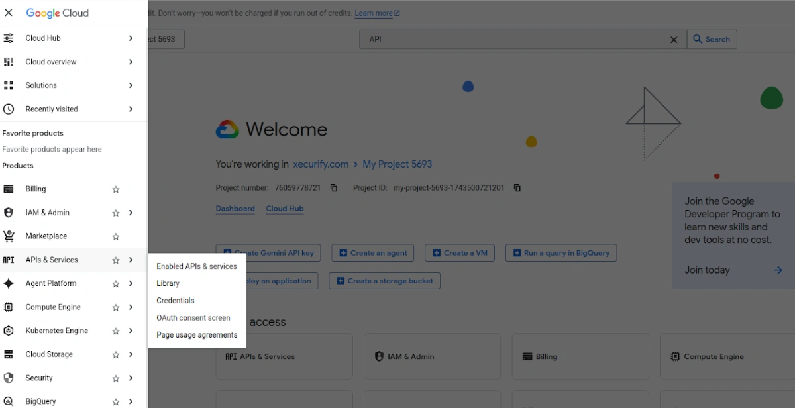Click the Recently visited clock icon
Viewport: 795px width, 408px height.
pos(9,109)
